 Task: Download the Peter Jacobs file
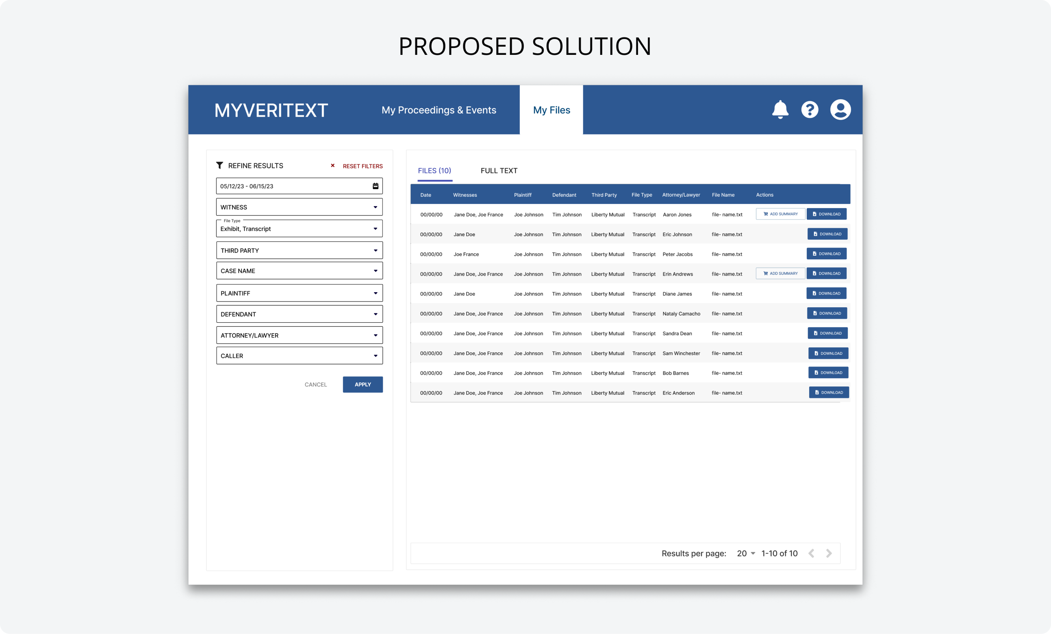coord(827,254)
